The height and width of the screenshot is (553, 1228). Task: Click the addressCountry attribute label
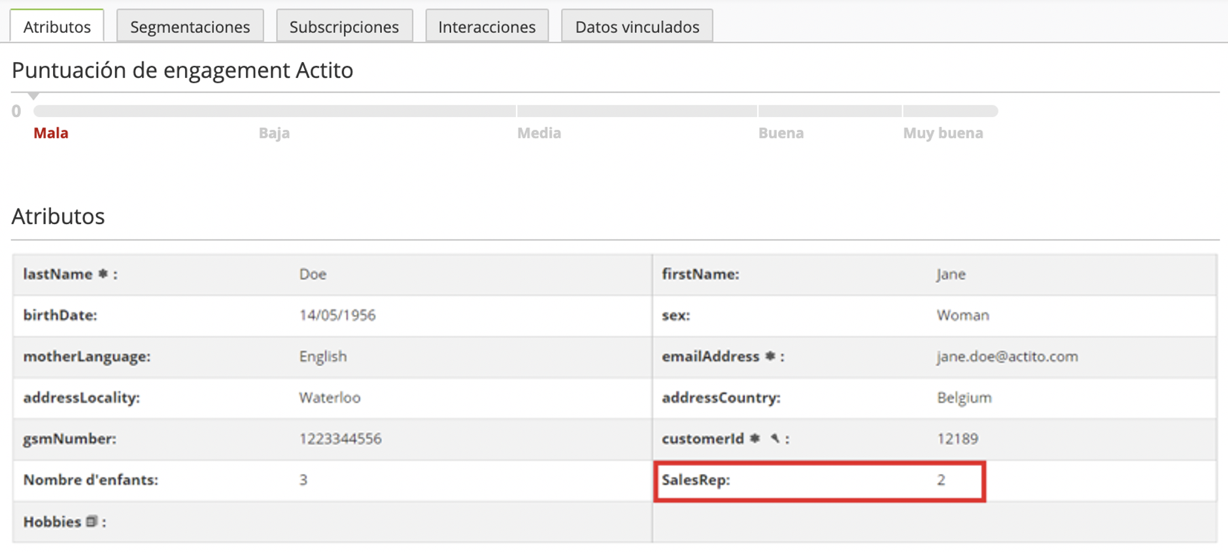pos(721,397)
